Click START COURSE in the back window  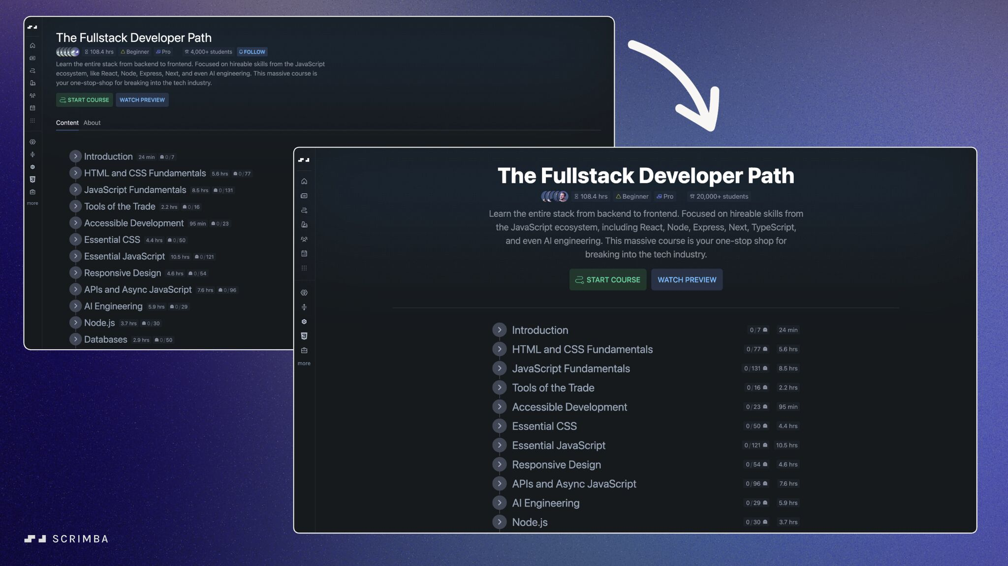[84, 100]
